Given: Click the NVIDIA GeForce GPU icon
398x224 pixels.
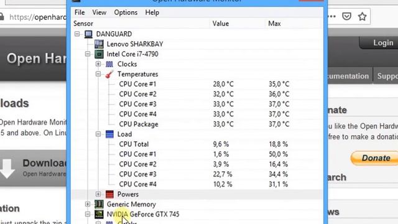Looking at the screenshot, I should pos(99,214).
